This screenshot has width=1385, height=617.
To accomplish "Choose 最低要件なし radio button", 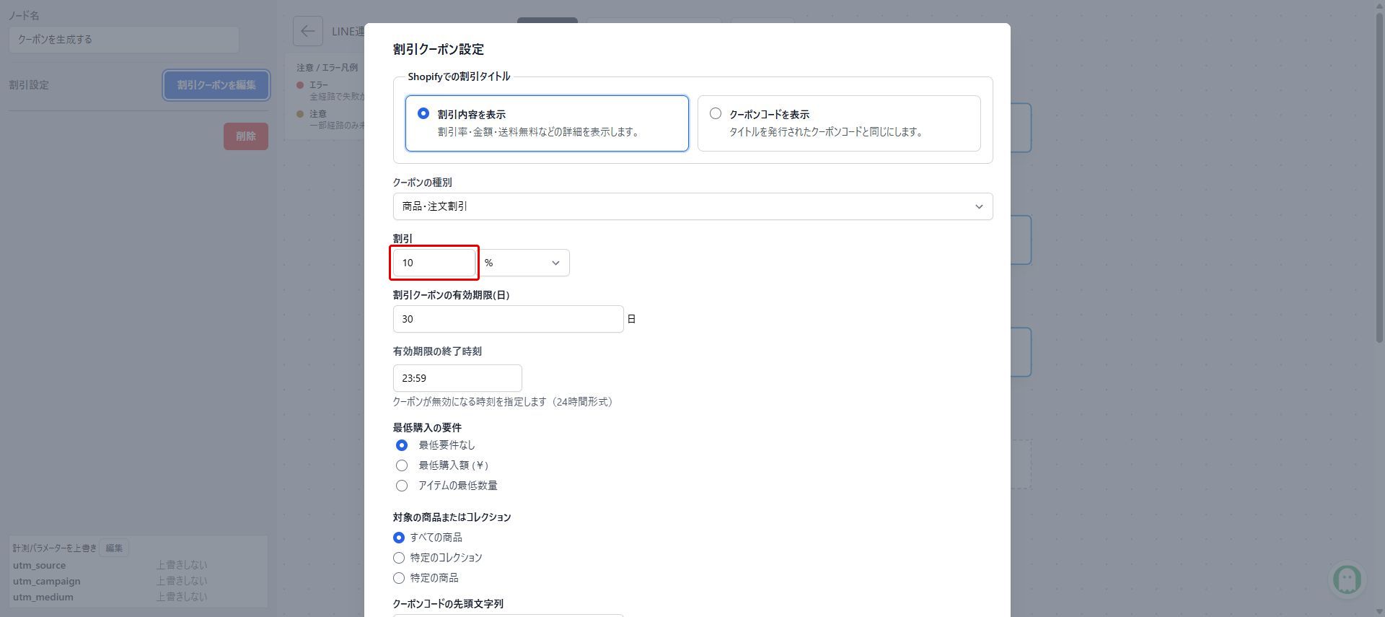I will pos(402,445).
